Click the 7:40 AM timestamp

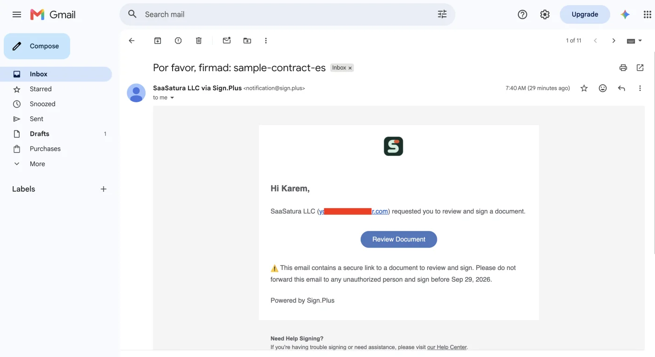pos(538,88)
